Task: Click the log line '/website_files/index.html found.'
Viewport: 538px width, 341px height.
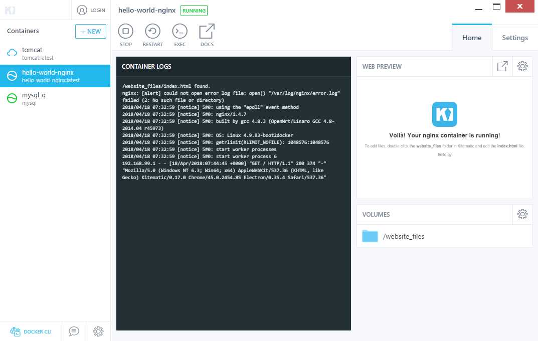Action: (166, 86)
